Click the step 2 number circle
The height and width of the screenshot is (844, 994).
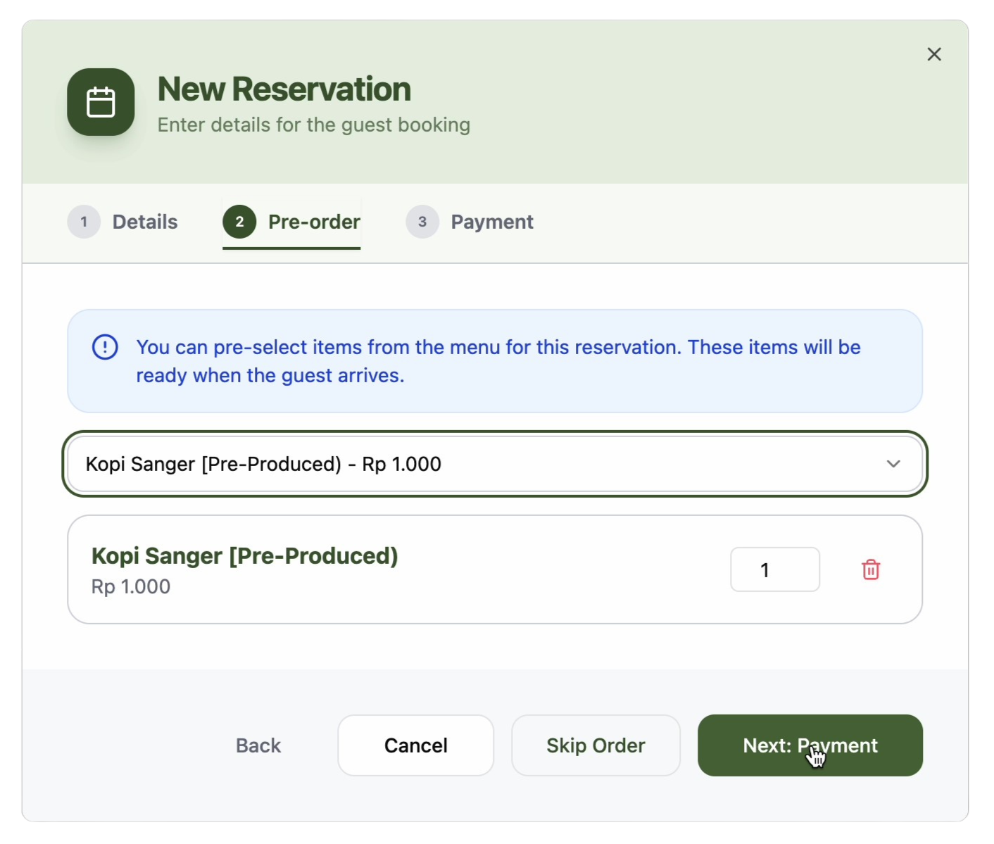[x=239, y=222]
